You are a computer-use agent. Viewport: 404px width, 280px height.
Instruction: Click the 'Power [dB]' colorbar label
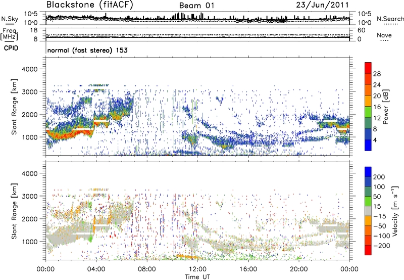[x=385, y=107]
